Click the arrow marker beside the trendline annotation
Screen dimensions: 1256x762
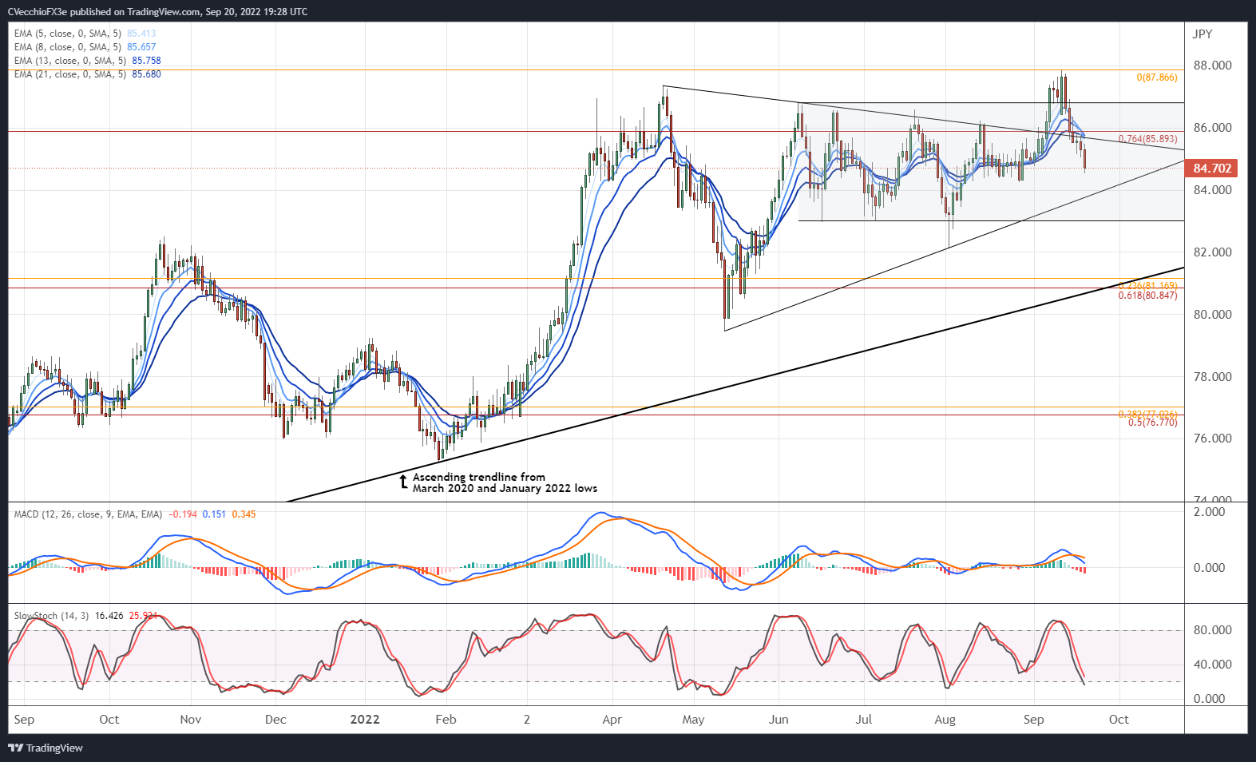point(403,482)
